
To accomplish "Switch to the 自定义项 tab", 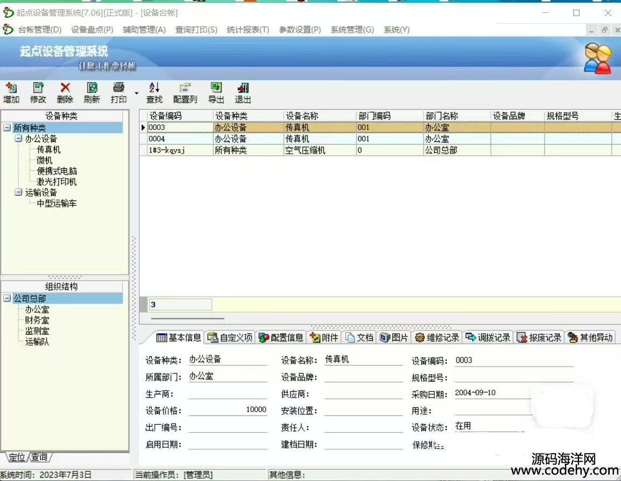I will (230, 338).
